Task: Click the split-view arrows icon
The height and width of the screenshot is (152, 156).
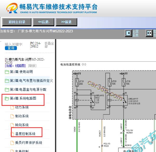Action: tap(149, 33)
